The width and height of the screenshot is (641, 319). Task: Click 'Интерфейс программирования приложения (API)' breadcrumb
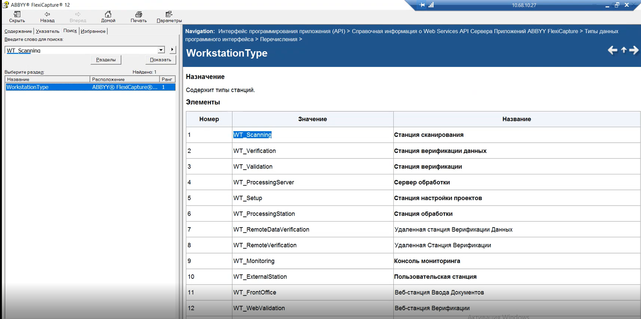(282, 31)
